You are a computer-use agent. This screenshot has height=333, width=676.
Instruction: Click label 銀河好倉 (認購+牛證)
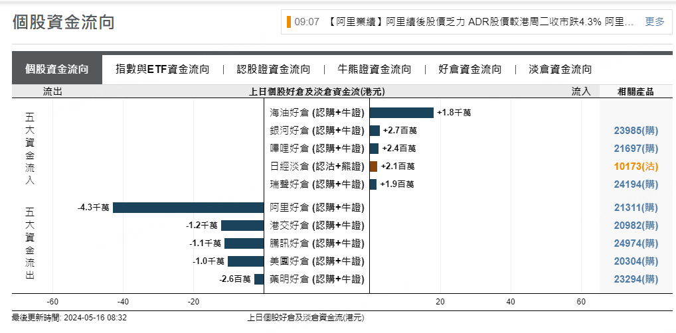[317, 131]
